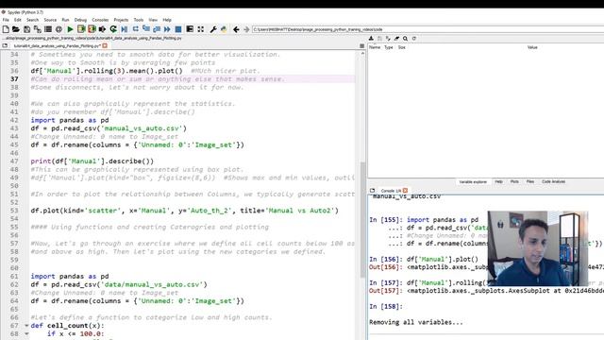
Task: Click the @ symbol finder icon
Action: pyautogui.click(x=59, y=29)
